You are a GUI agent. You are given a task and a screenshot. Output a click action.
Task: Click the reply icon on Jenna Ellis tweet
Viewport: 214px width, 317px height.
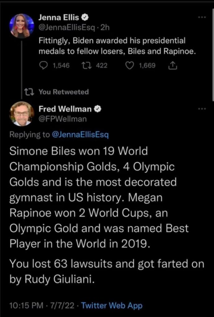tap(43, 66)
